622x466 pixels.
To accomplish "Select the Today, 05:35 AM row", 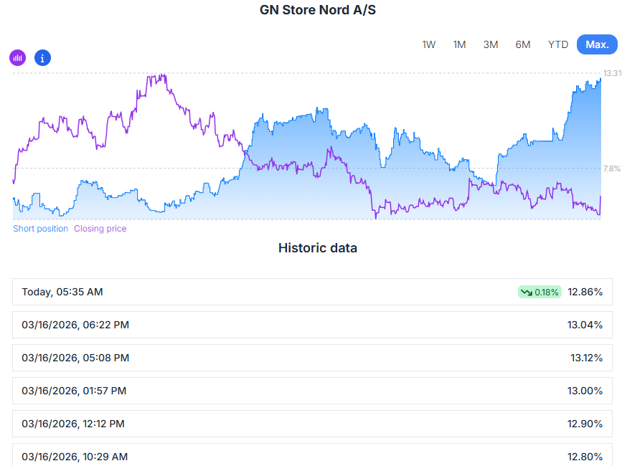I will click(x=312, y=292).
